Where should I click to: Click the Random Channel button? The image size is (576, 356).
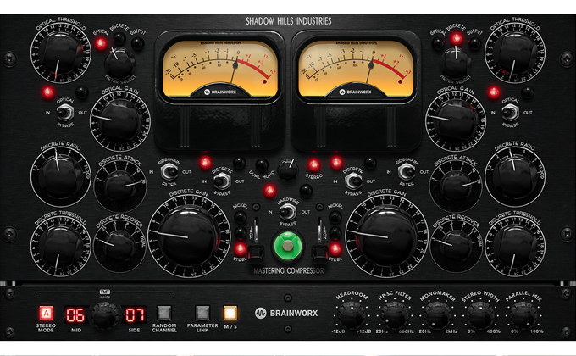pos(164,313)
